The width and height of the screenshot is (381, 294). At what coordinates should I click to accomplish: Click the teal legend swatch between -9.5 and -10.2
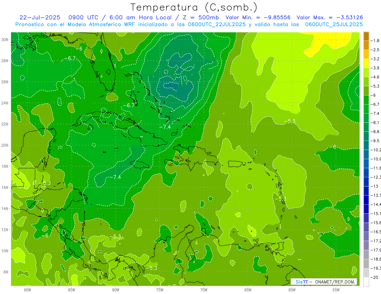point(366,145)
